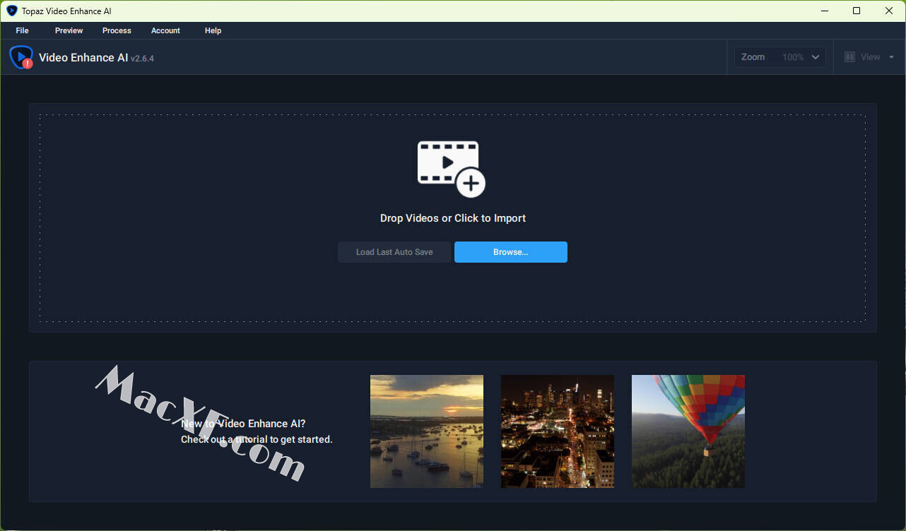Open the Help menu
The width and height of the screenshot is (906, 531).
213,30
